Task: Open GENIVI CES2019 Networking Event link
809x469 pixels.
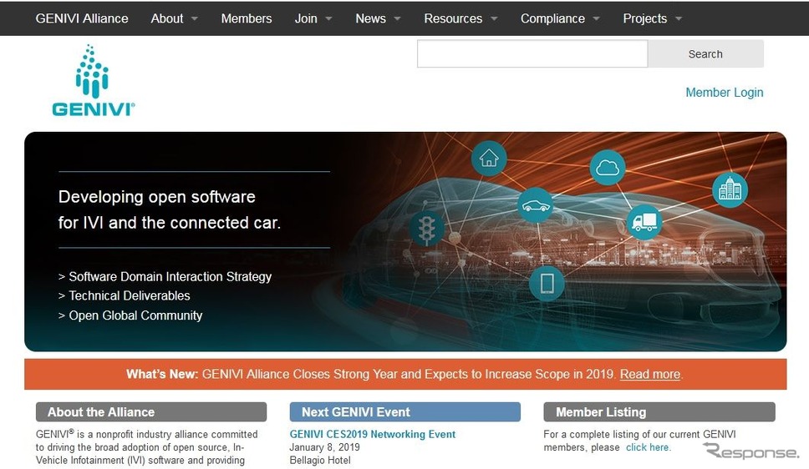Action: coord(373,434)
